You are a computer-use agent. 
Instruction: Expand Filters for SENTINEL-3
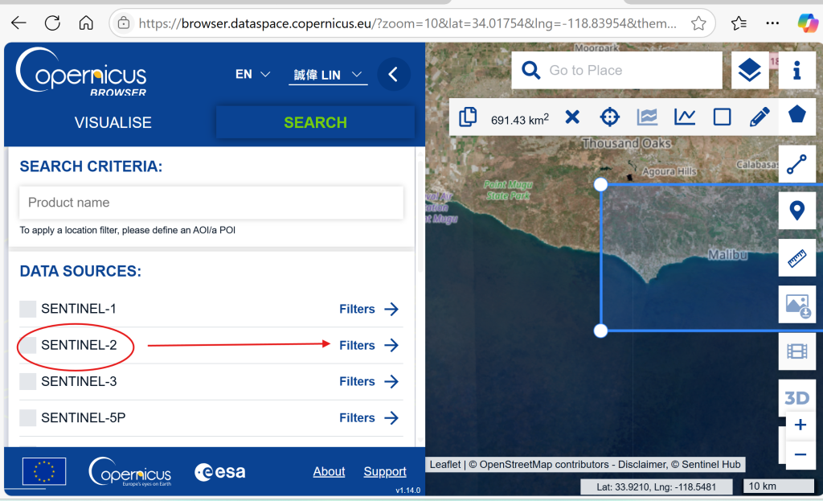pyautogui.click(x=369, y=381)
